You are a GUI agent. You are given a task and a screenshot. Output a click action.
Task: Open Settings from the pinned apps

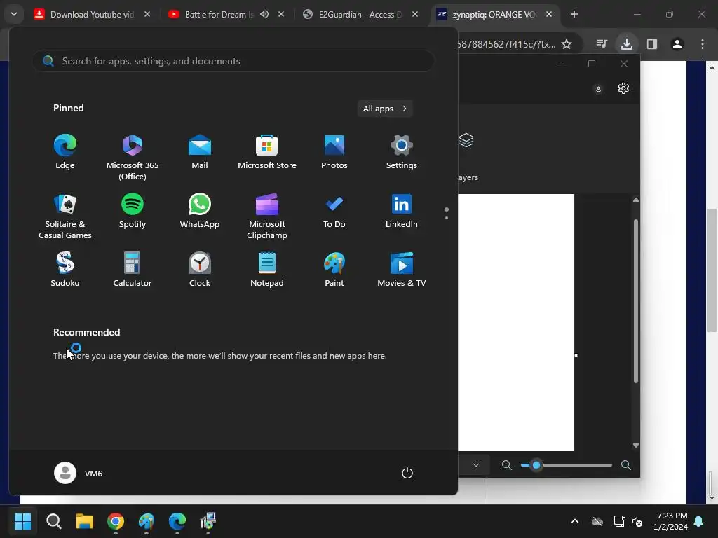tap(402, 152)
